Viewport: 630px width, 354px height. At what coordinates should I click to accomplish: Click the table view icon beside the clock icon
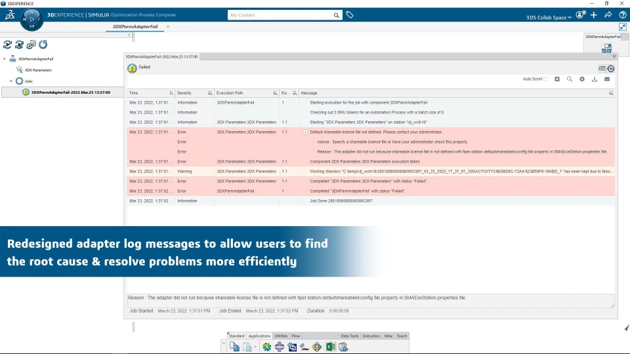pyautogui.click(x=602, y=69)
